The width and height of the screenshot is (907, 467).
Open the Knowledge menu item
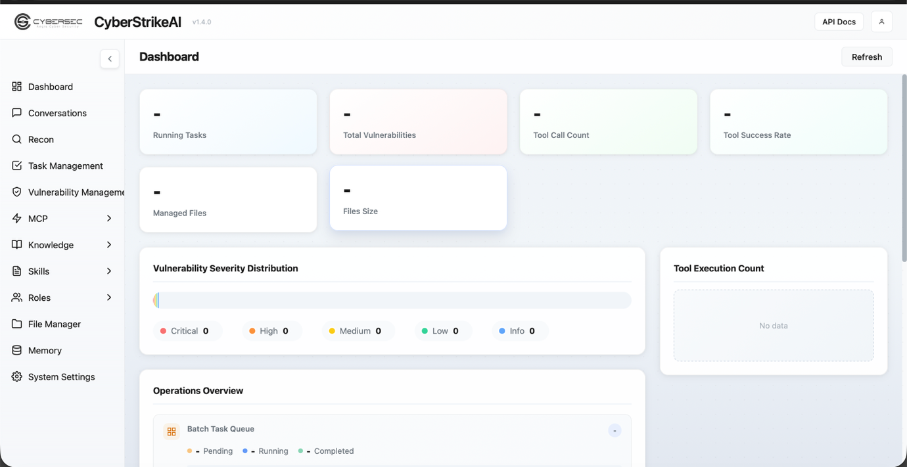[51, 245]
